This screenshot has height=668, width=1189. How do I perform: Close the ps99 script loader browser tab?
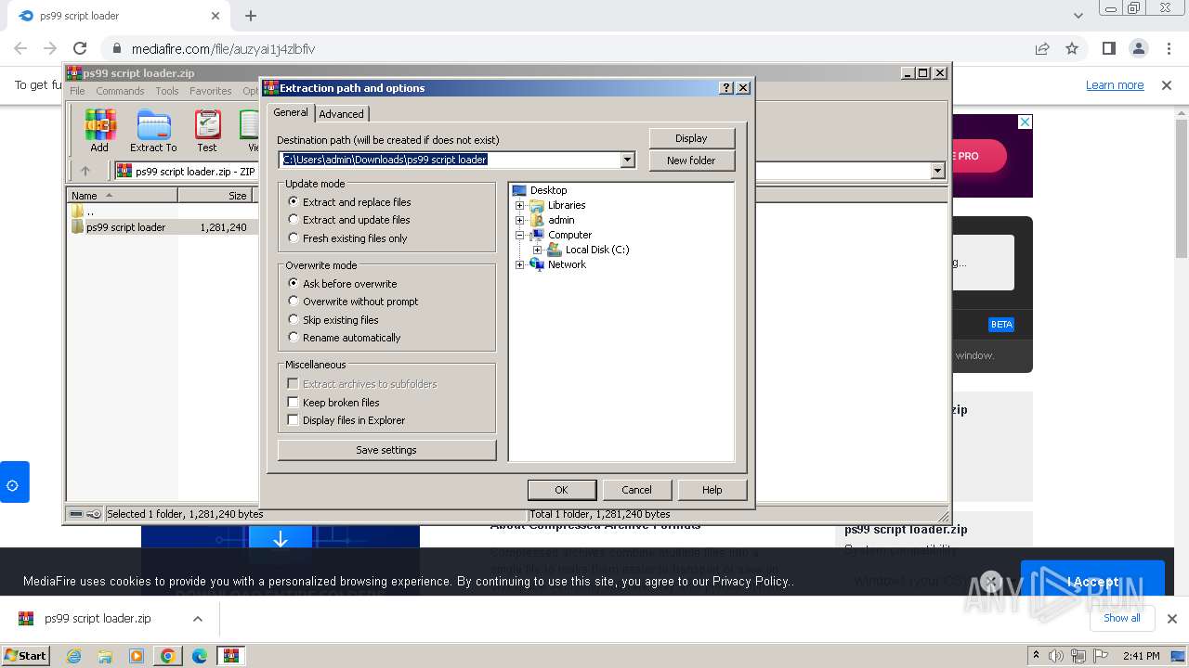216,16
